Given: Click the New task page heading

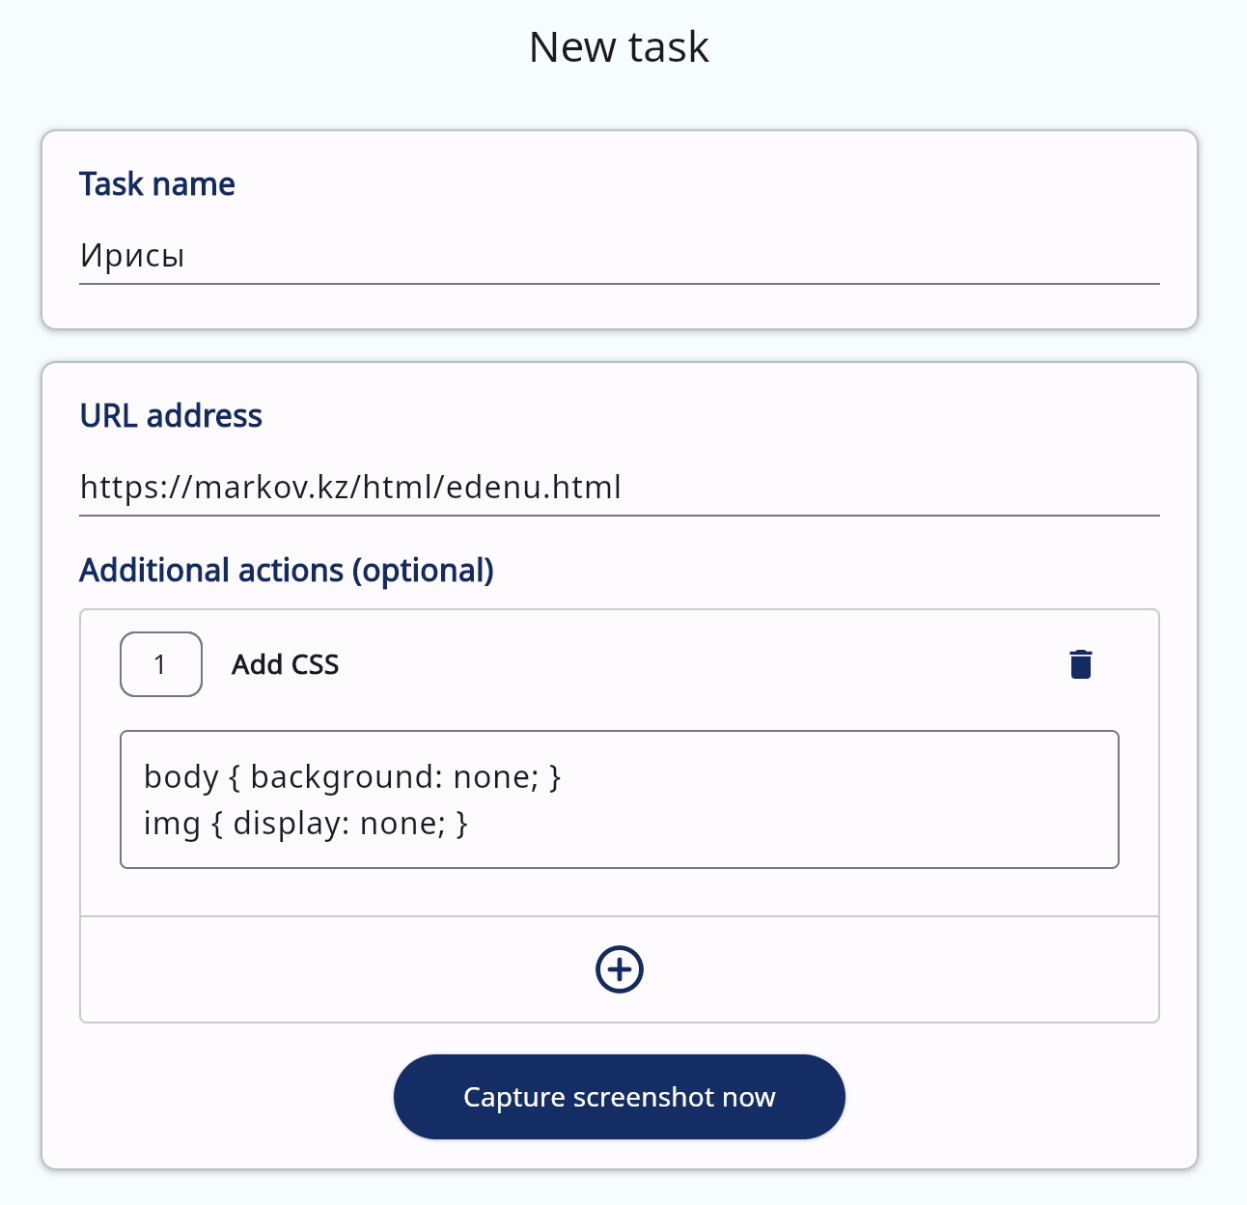Looking at the screenshot, I should pos(619,47).
